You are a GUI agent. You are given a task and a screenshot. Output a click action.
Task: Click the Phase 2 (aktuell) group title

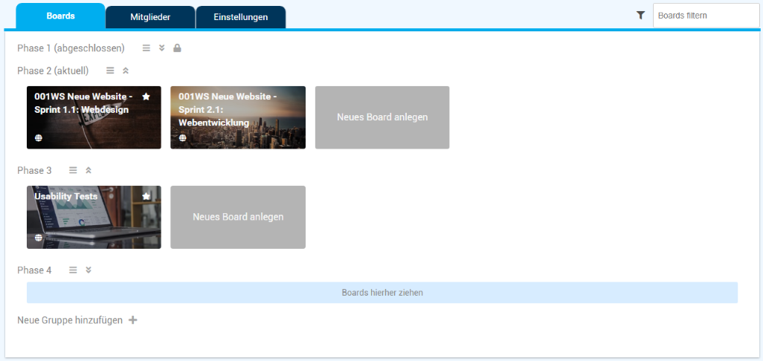(53, 71)
